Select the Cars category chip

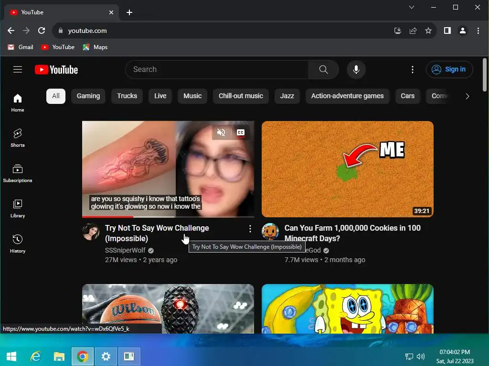[408, 96]
